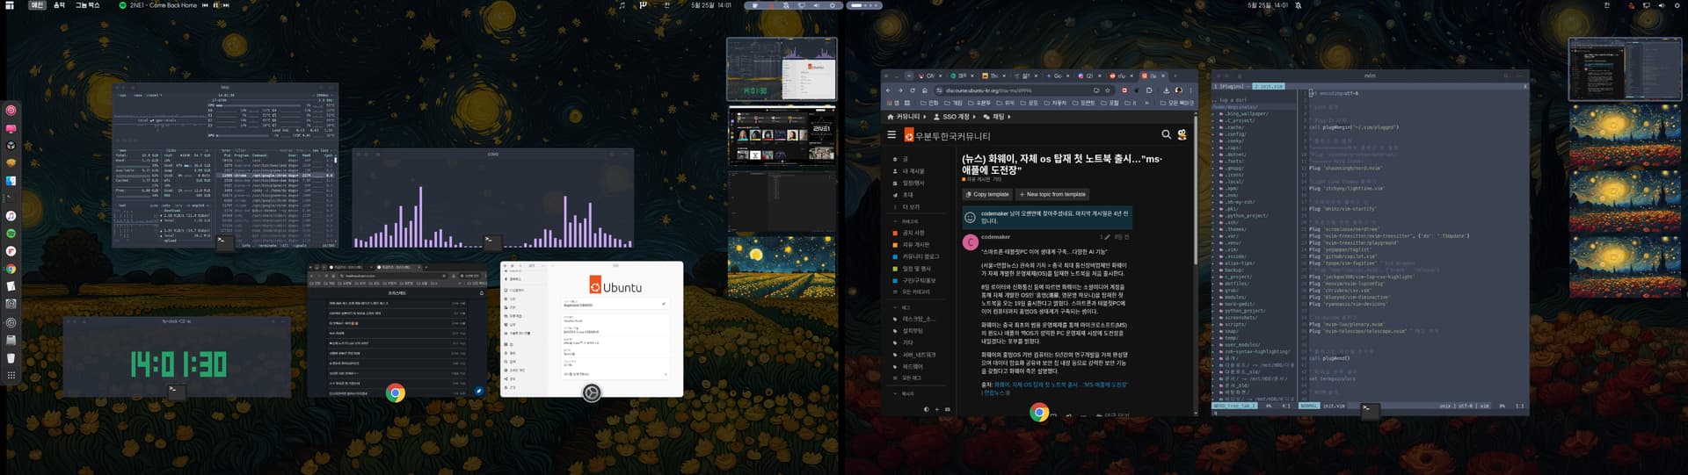This screenshot has height=475, width=1688.
Task: Open forum hamburger menu icon
Action: click(891, 135)
